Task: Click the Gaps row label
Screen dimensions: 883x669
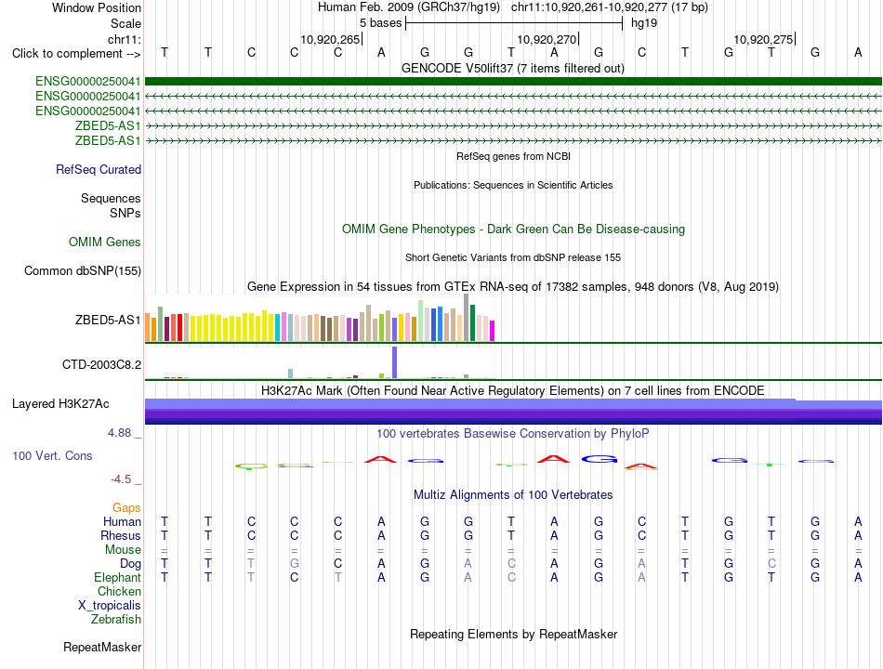Action: pyautogui.click(x=126, y=508)
